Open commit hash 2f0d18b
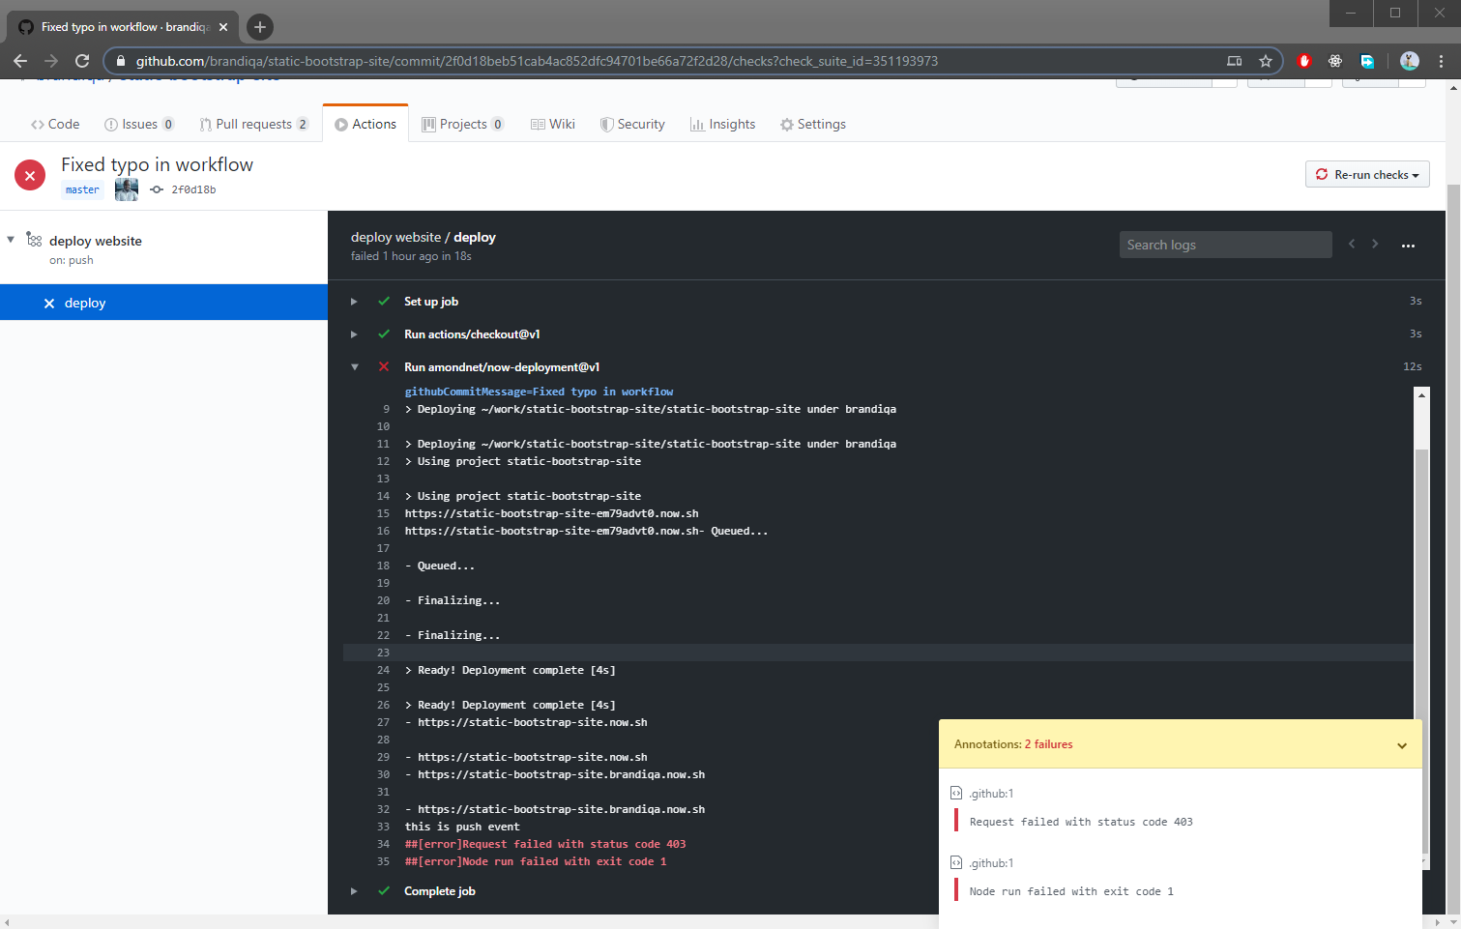 pos(193,190)
